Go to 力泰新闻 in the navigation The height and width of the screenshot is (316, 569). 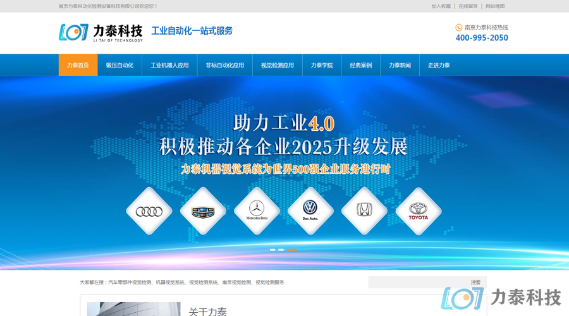point(400,65)
